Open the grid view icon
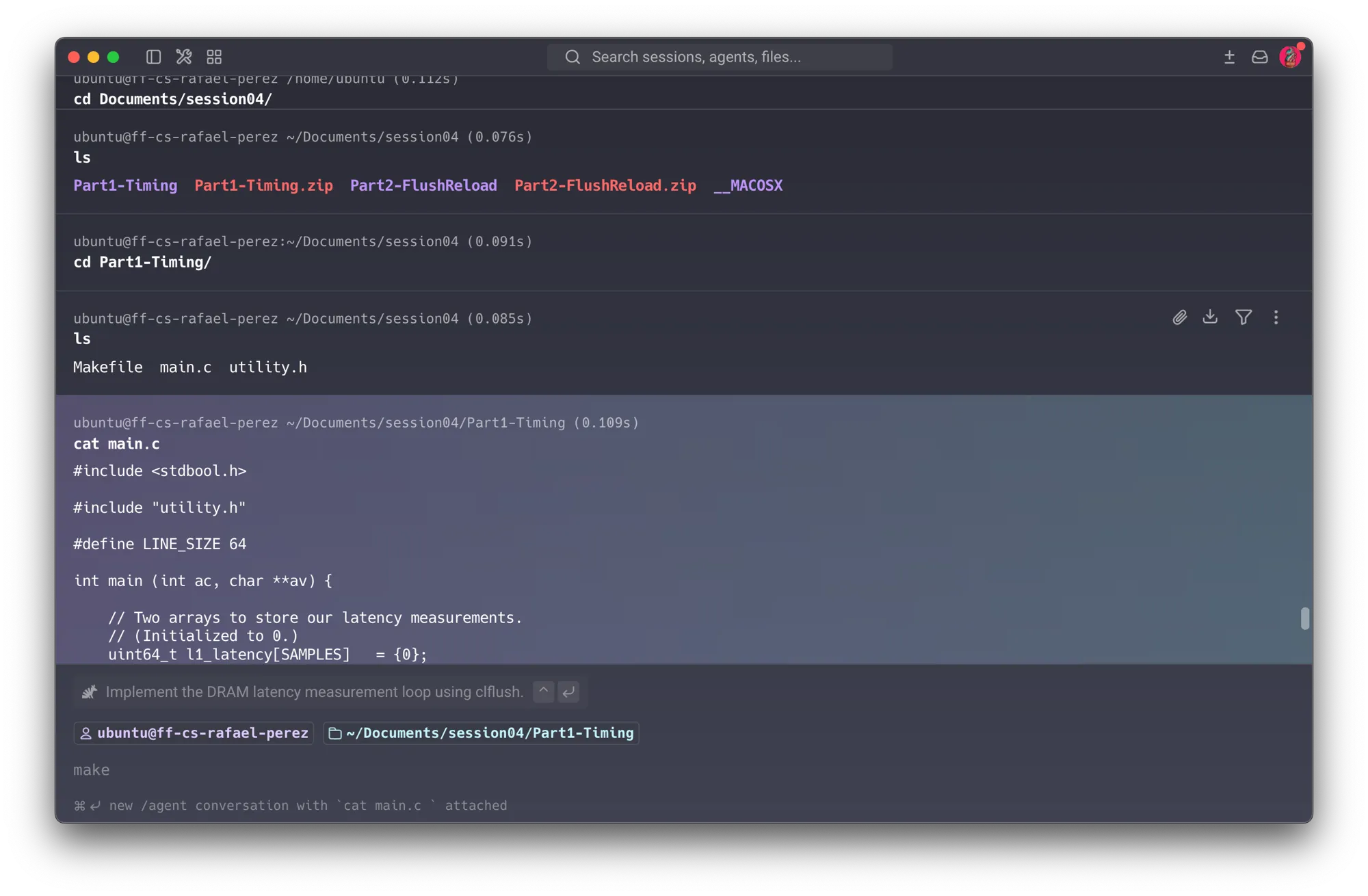 pyautogui.click(x=214, y=57)
